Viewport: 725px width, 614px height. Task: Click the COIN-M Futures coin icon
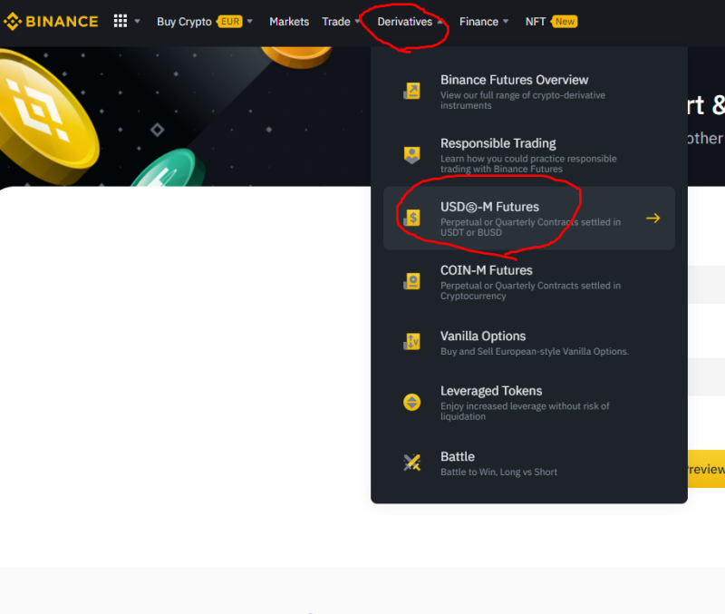[x=411, y=281]
